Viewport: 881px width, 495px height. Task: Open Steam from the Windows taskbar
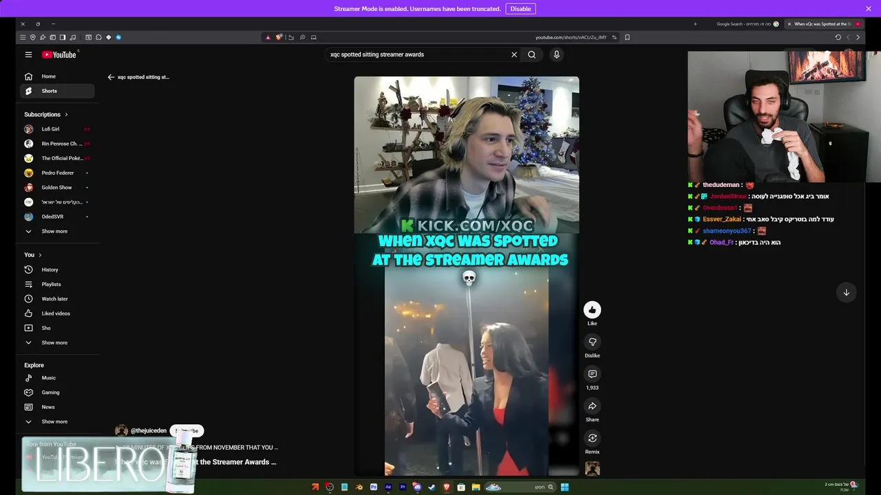point(432,487)
